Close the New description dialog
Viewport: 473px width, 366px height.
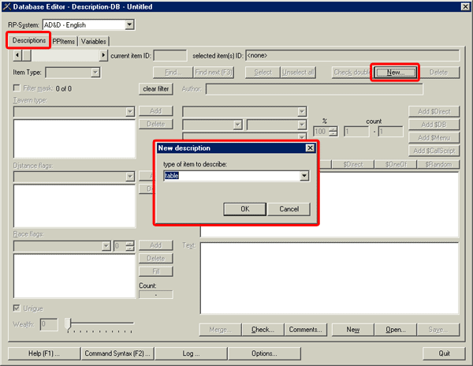coord(310,148)
